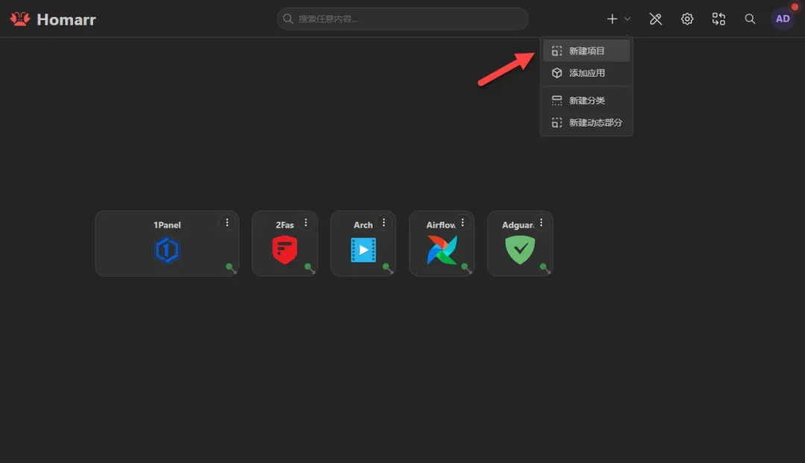Viewport: 805px width, 463px height.
Task: Open the 1Panel app tile
Action: coord(167,251)
